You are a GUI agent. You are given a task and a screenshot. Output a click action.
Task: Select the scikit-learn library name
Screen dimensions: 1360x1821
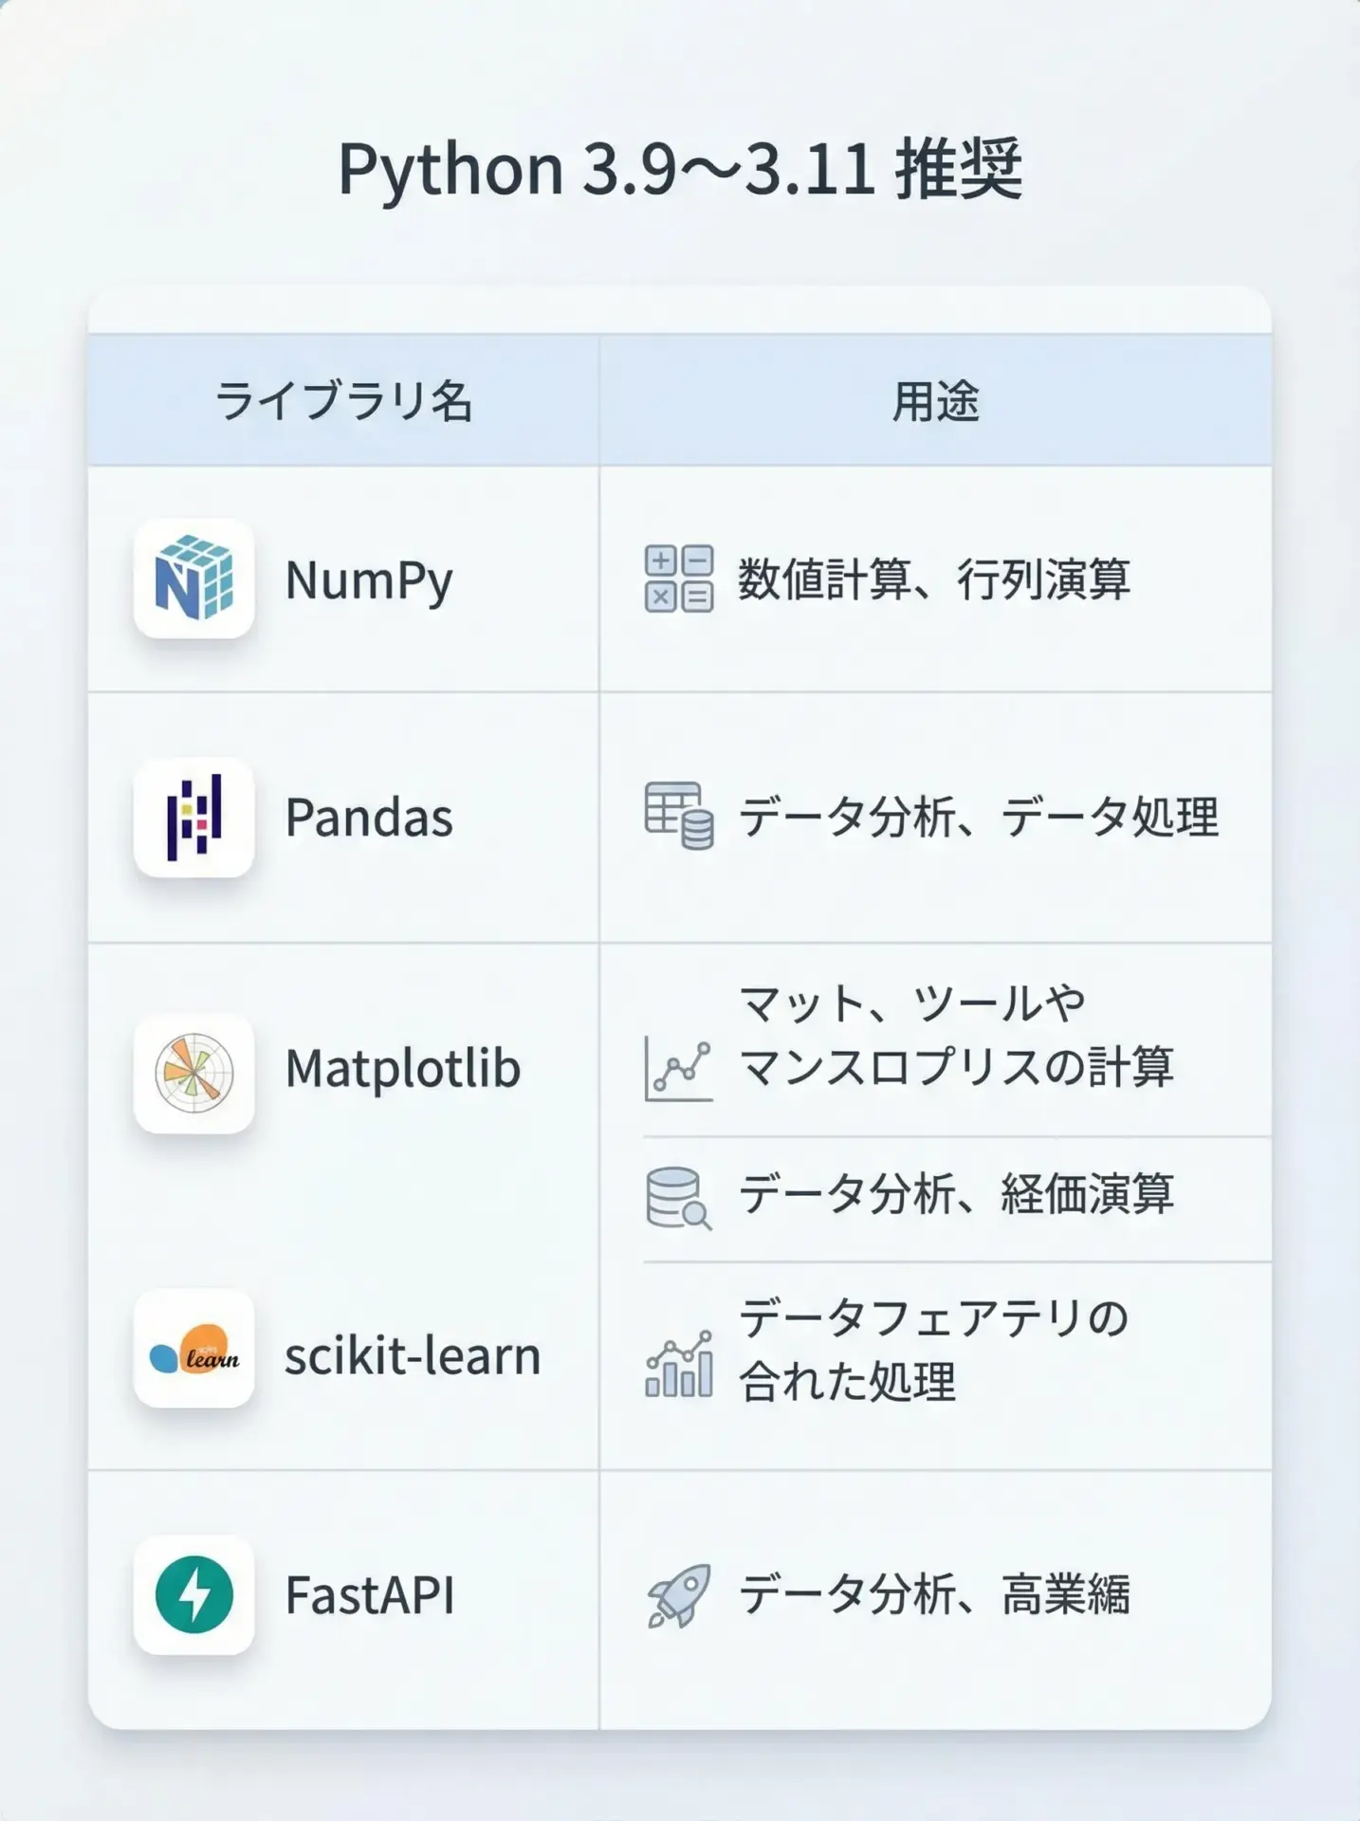413,1356
